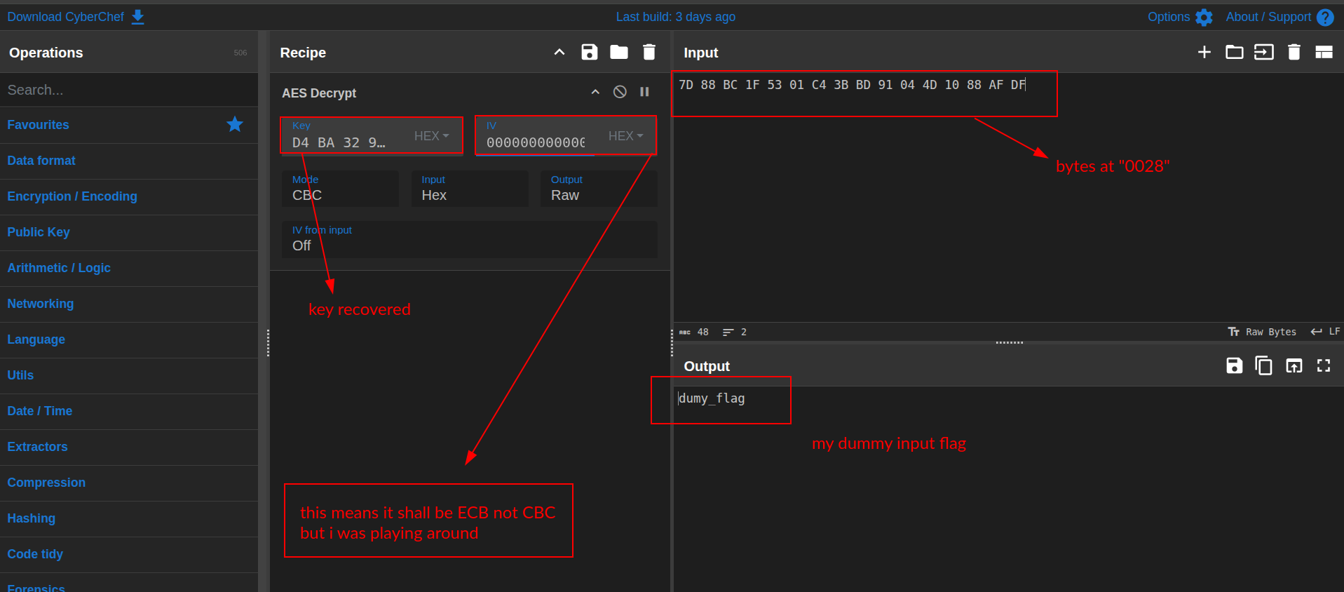The image size is (1344, 592).
Task: Open Options gear icon
Action: [x=1204, y=17]
